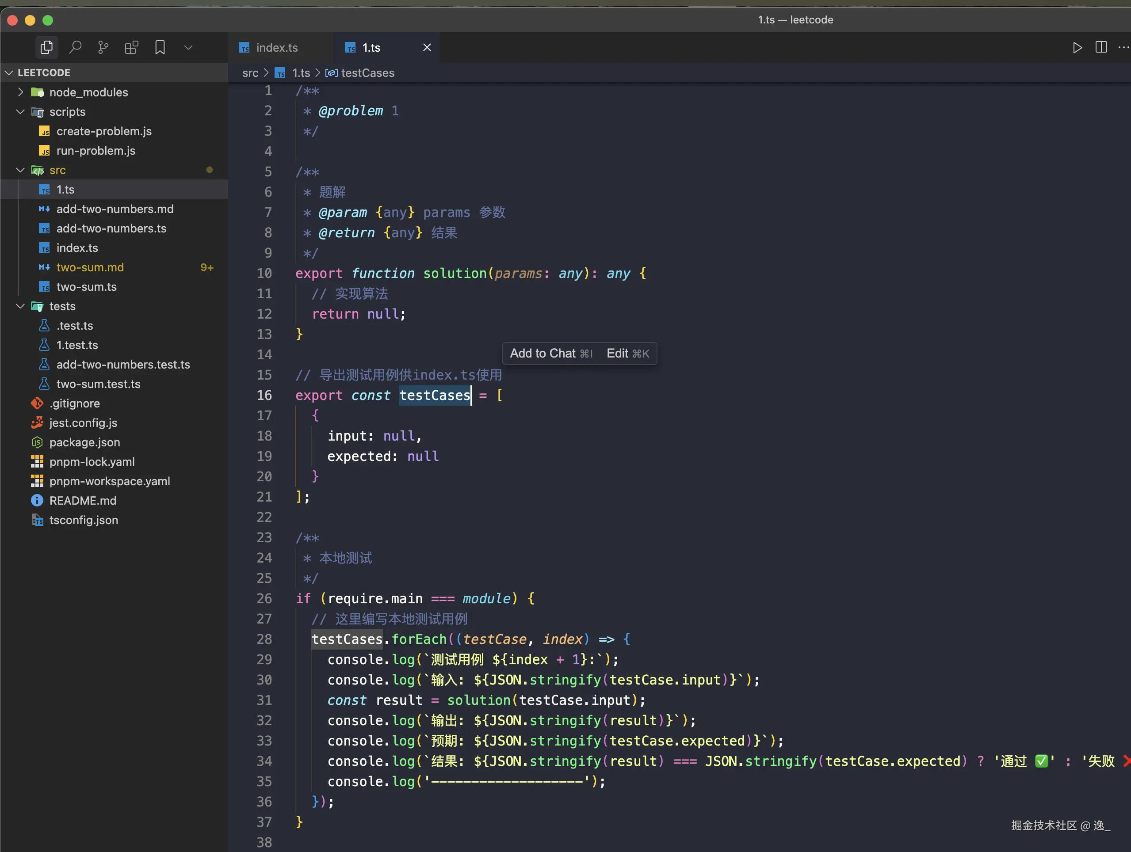The image size is (1131, 852).
Task: Show additional activity bar views chevron
Action: click(x=188, y=48)
